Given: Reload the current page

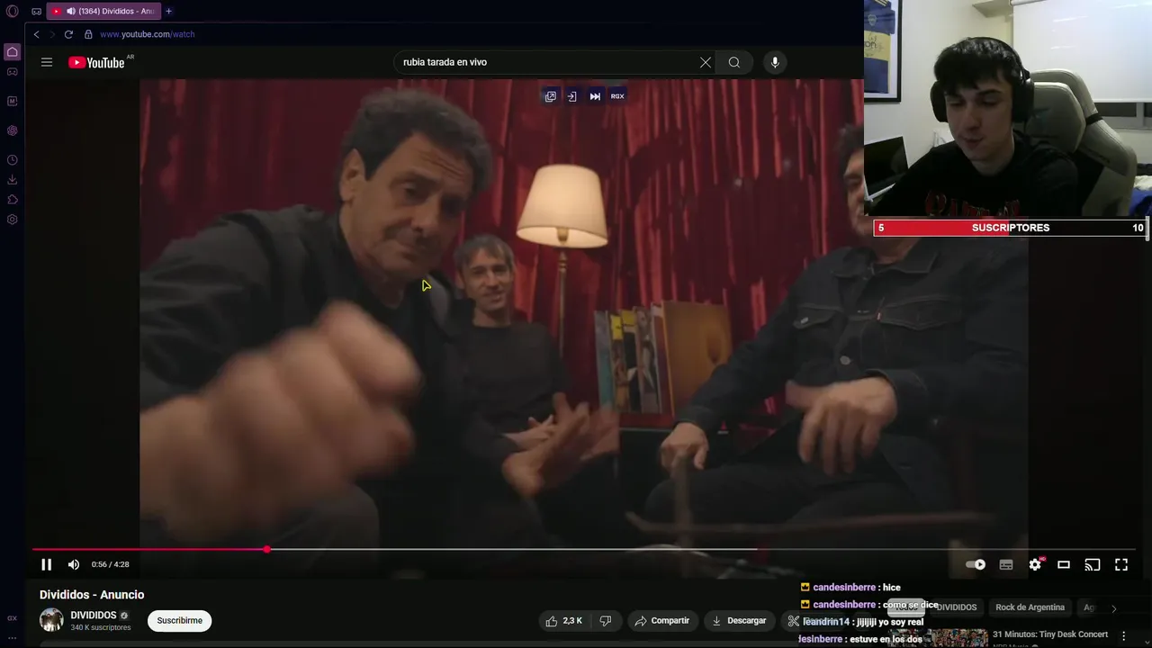Looking at the screenshot, I should point(68,34).
